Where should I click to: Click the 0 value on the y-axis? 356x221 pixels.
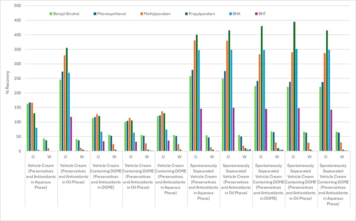20,151
